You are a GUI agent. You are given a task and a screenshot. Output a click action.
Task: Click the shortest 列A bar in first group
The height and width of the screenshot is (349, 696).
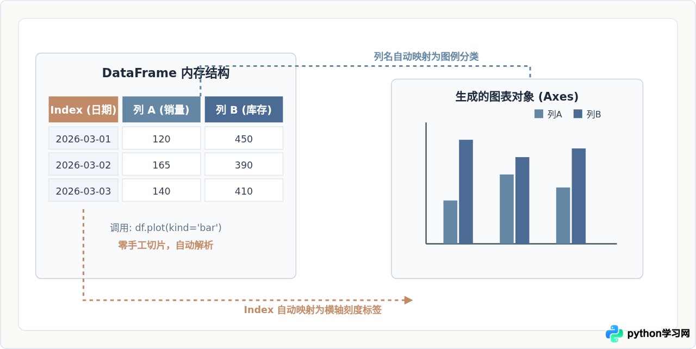(x=450, y=222)
